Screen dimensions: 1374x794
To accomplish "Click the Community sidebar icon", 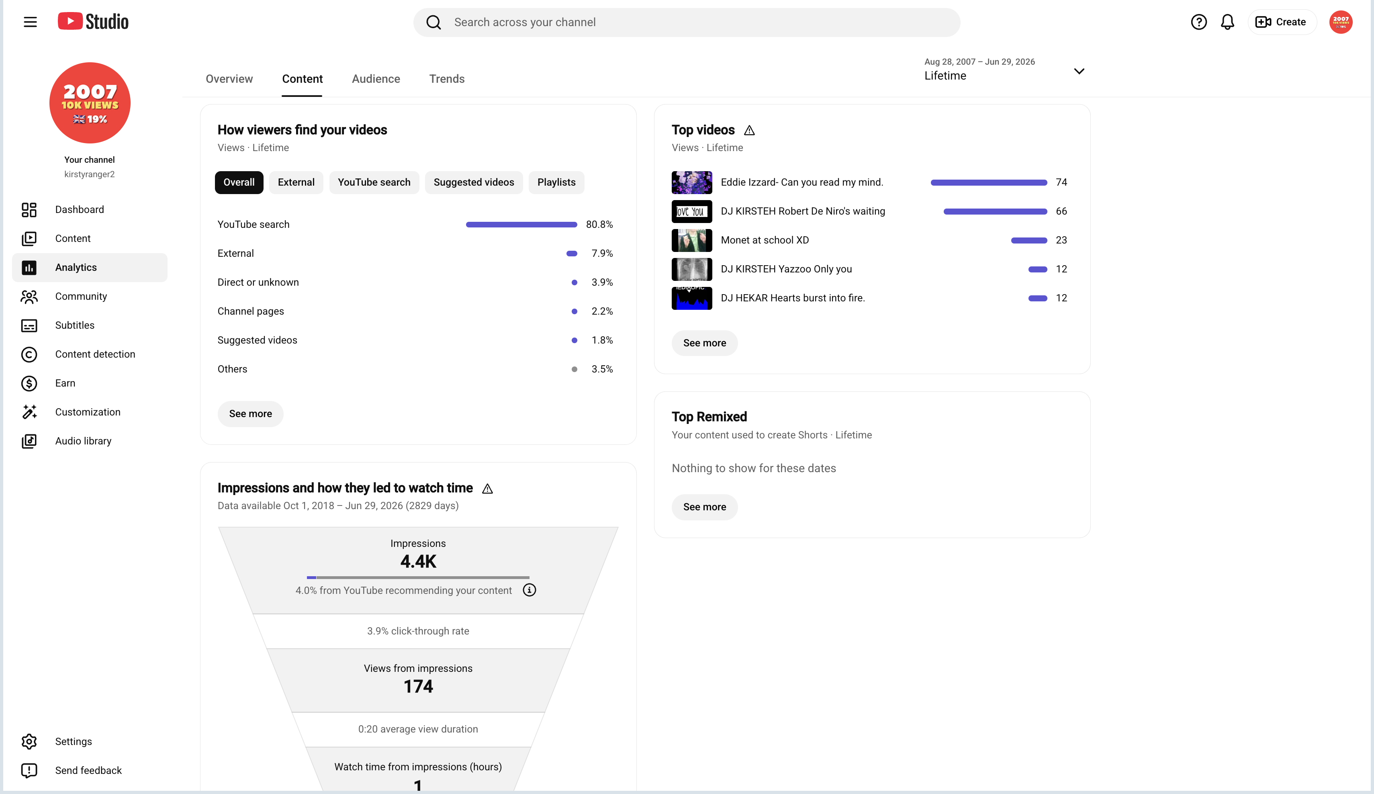I will [x=29, y=296].
